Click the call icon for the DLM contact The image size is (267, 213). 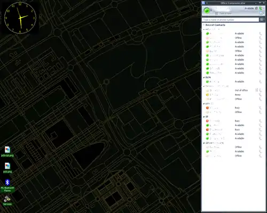(x=261, y=81)
